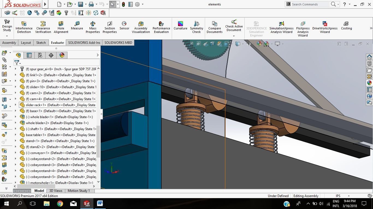
Task: Launch the DriveWorksXpress Wizard
Action: click(325, 27)
